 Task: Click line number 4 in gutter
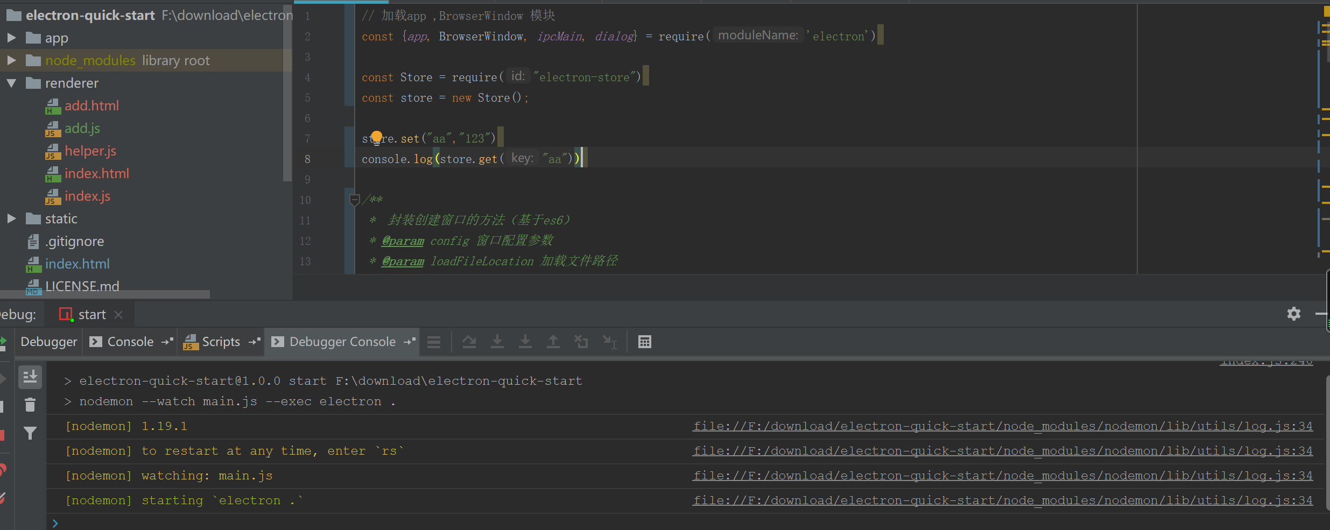click(x=307, y=77)
